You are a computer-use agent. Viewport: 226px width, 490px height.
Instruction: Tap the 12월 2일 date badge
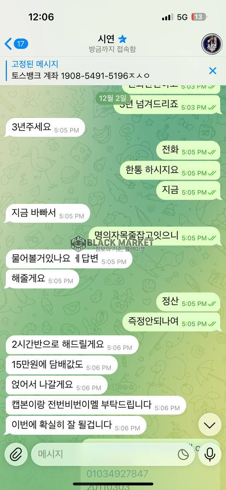coord(112,98)
